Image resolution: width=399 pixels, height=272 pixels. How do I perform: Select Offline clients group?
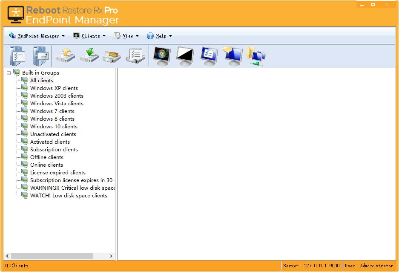(x=46, y=157)
